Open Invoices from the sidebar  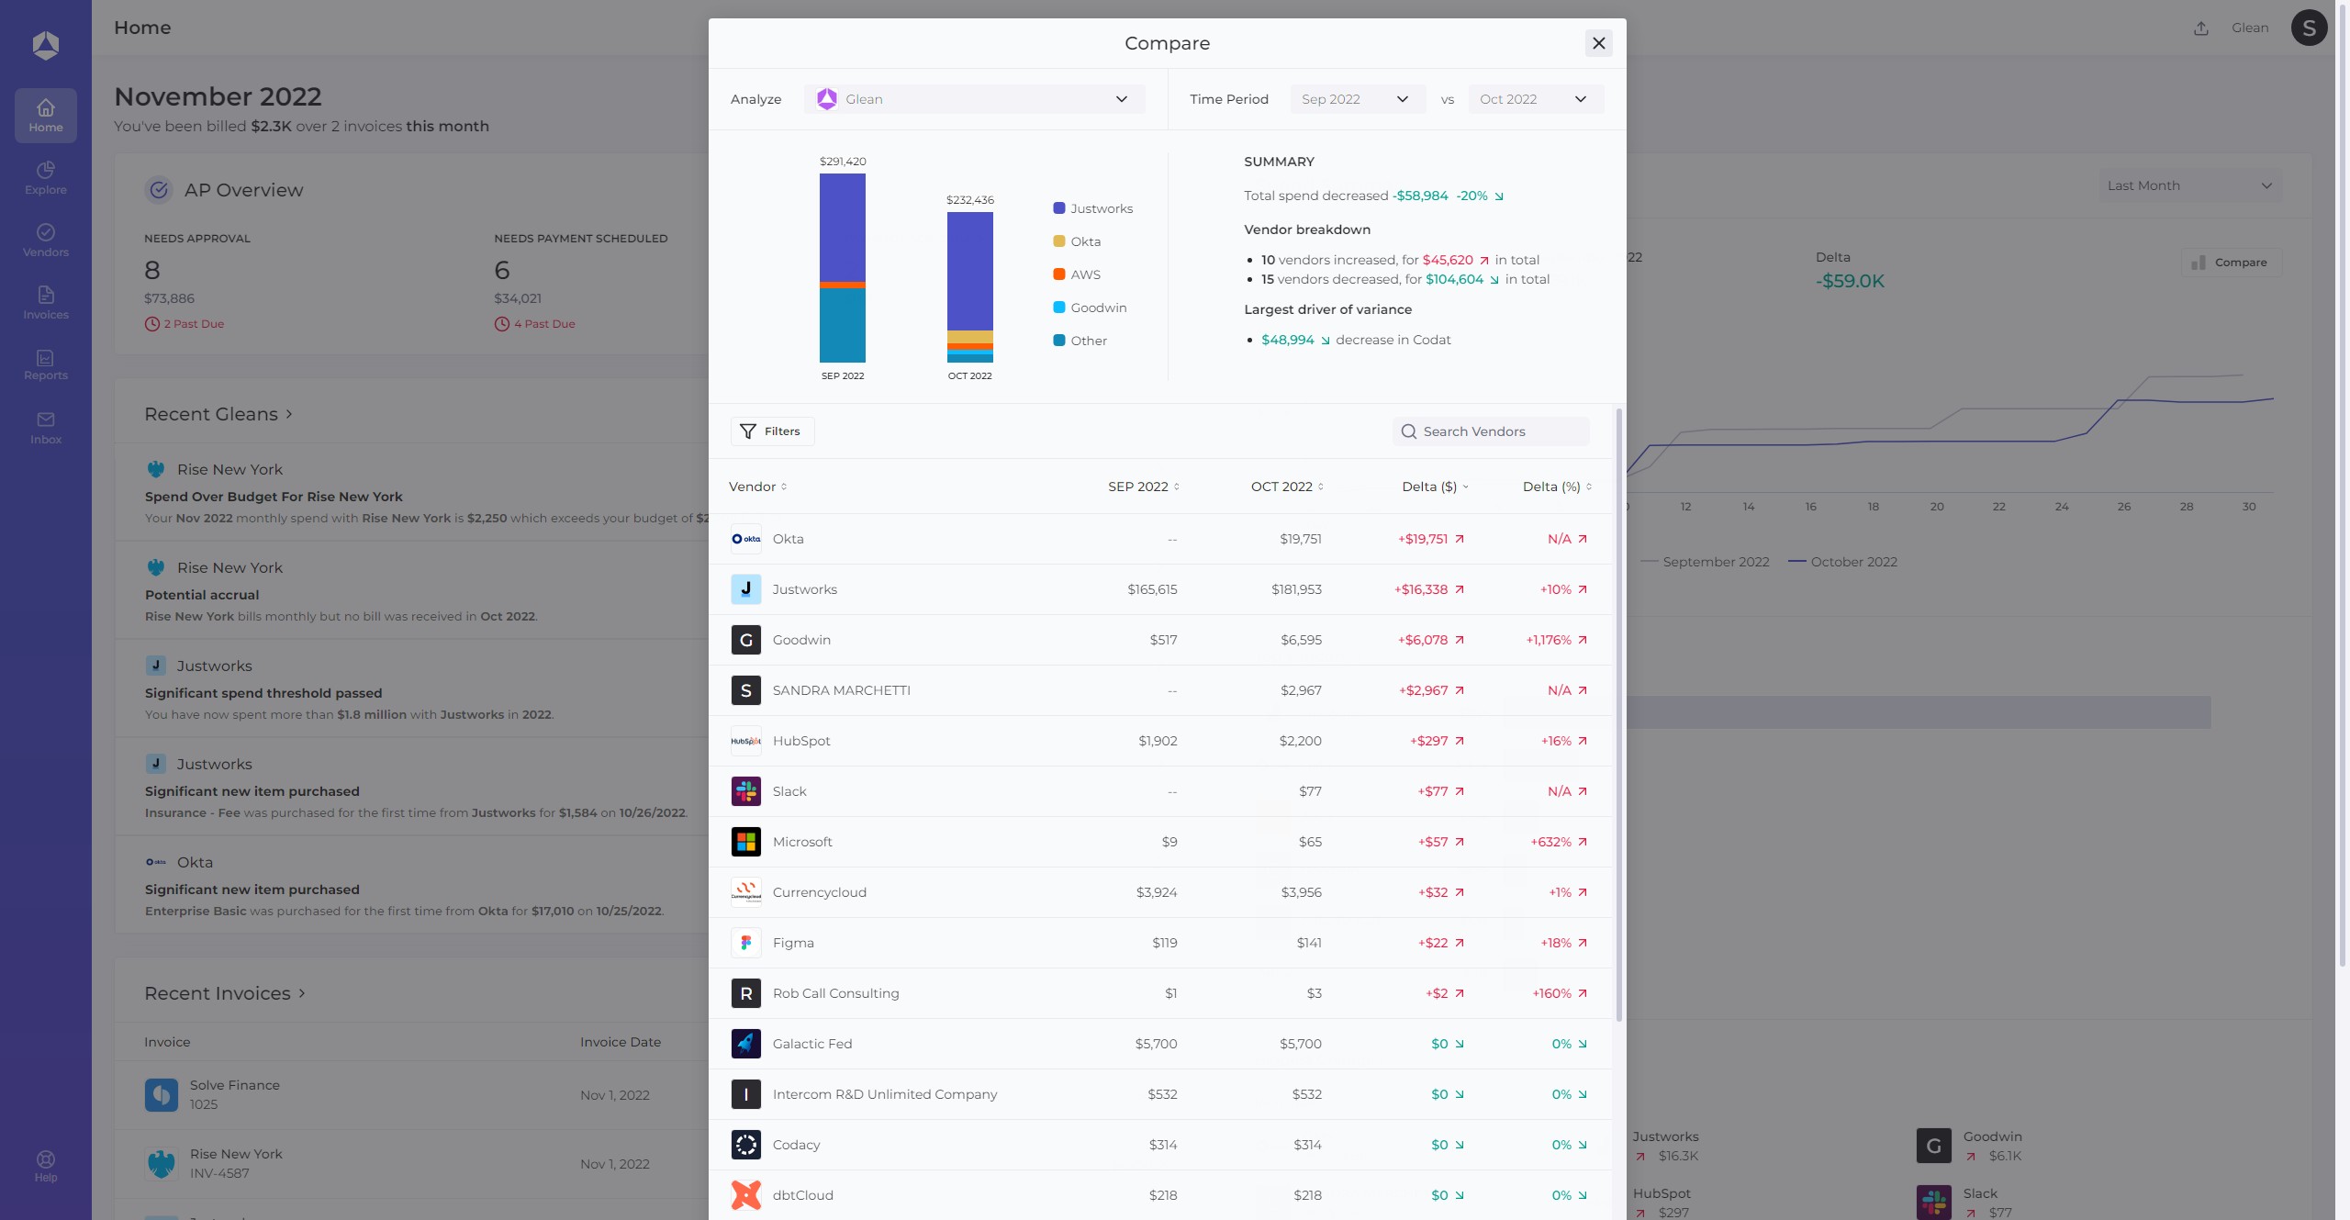coord(45,303)
